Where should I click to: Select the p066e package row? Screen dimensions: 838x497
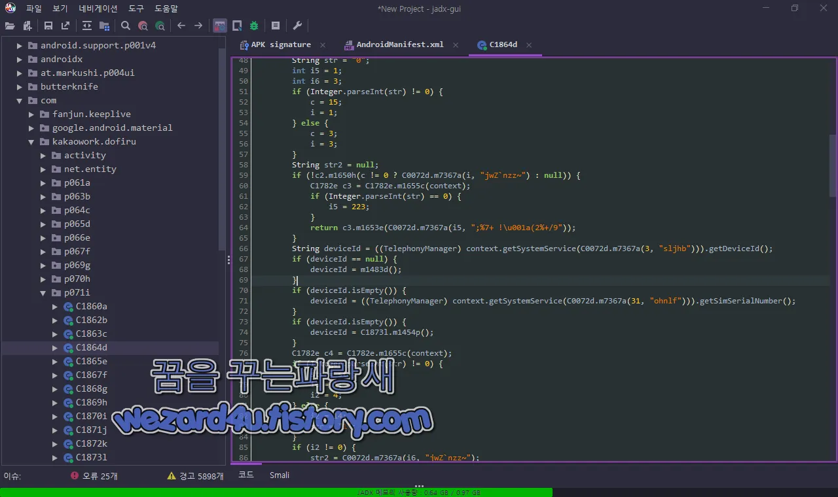pos(111,237)
